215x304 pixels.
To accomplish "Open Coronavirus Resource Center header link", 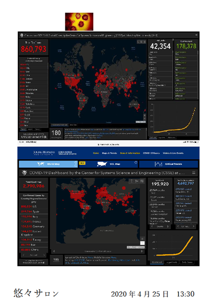I will click(67, 153).
